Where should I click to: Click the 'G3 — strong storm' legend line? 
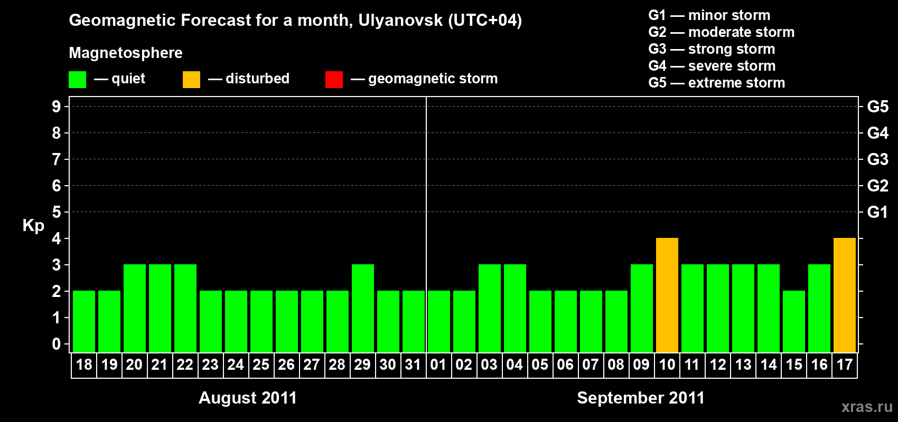pos(712,49)
